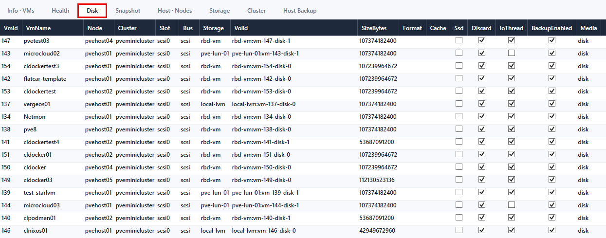Image resolution: width=606 pixels, height=238 pixels.
Task: Sort by the Node column header
Action: 95,28
